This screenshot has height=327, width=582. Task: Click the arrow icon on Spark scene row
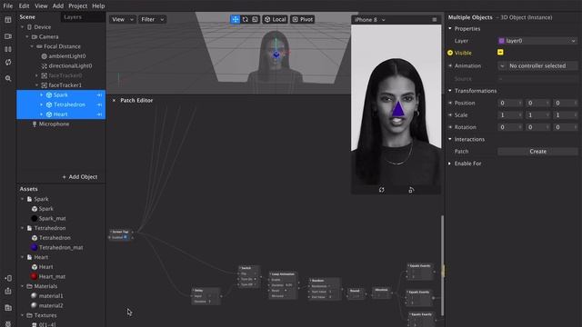pyautogui.click(x=99, y=94)
